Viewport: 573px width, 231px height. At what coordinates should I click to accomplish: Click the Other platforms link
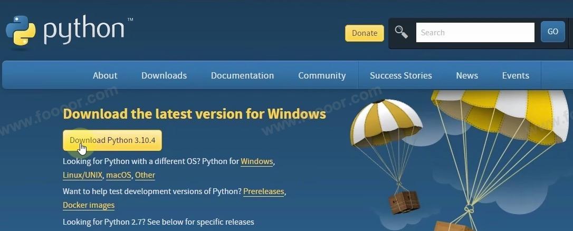(145, 175)
